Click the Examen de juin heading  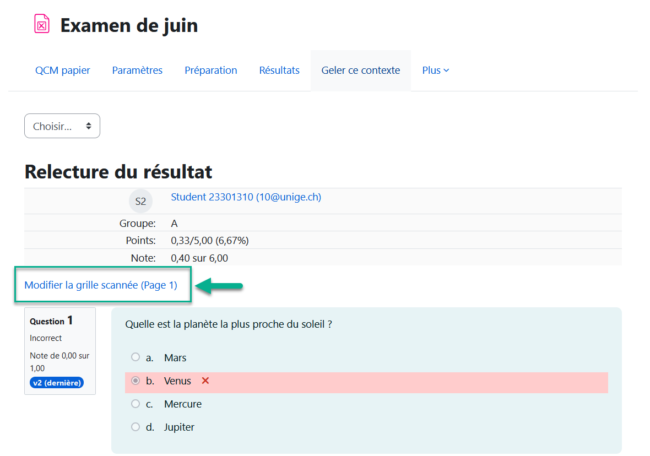pos(129,25)
